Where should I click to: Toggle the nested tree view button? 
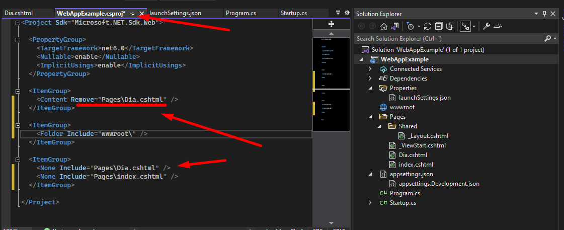click(465, 26)
